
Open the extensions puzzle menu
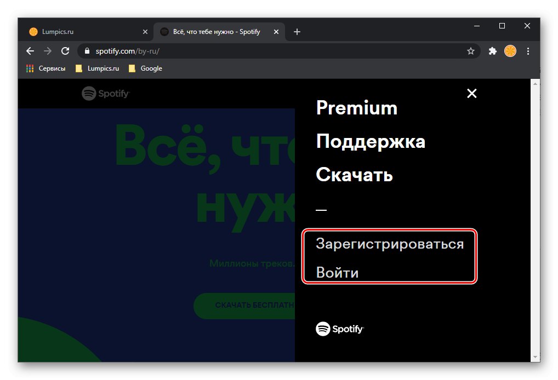pyautogui.click(x=493, y=51)
